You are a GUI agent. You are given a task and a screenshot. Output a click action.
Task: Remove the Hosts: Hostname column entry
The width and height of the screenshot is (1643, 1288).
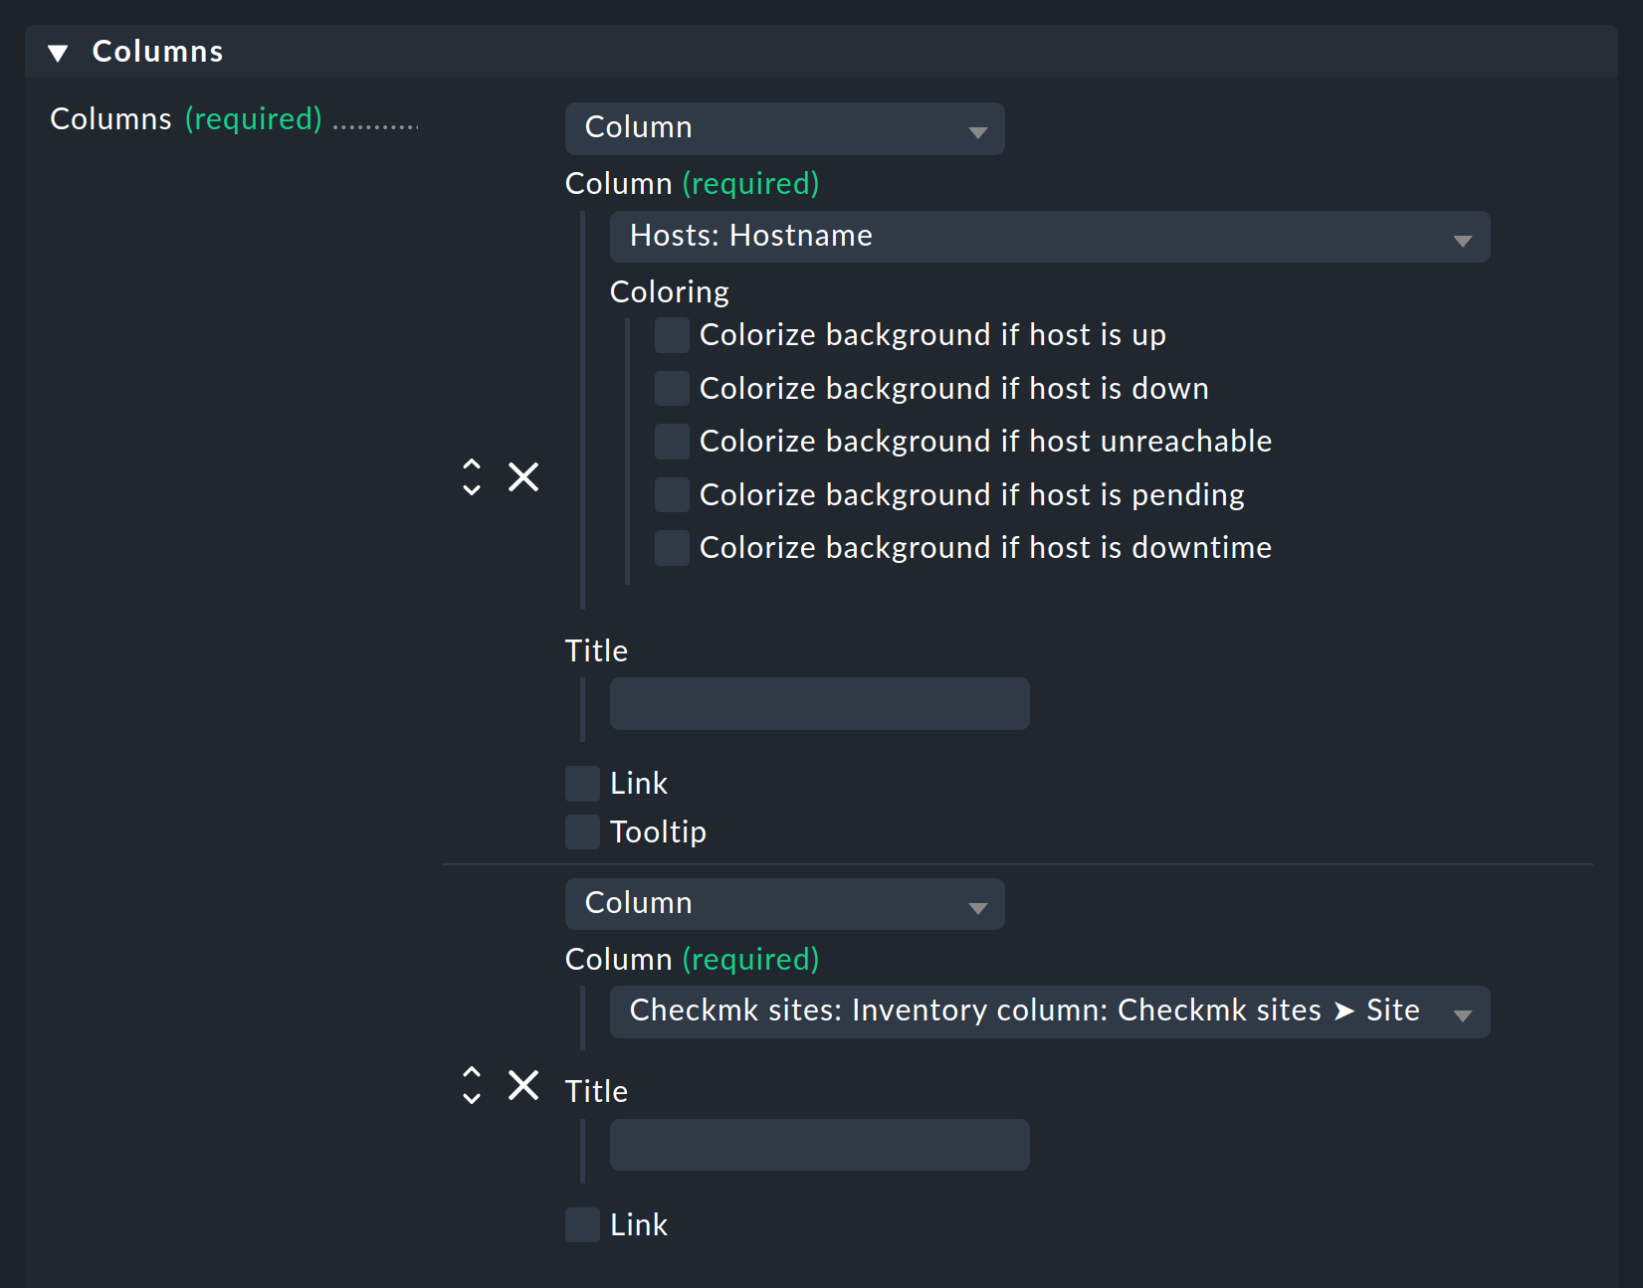pos(523,476)
